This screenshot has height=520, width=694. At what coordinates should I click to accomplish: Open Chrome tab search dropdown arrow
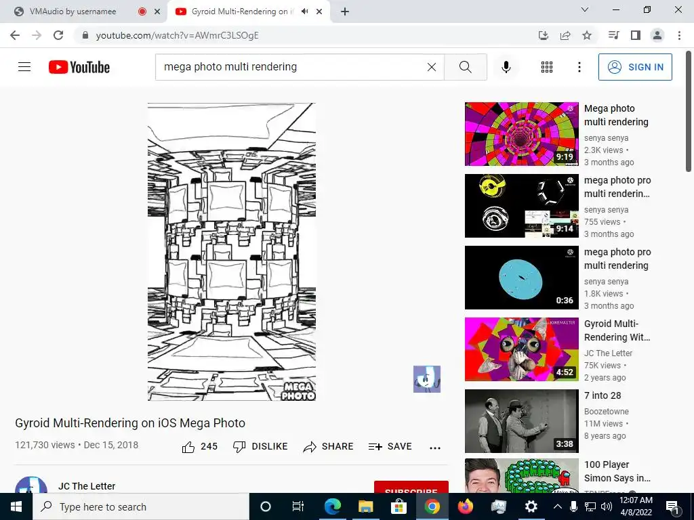tap(585, 9)
